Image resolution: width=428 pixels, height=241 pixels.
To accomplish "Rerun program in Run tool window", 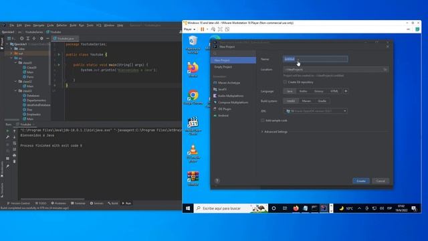I will (x=7, y=131).
